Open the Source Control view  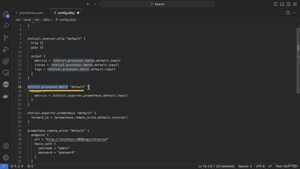(x=6, y=38)
